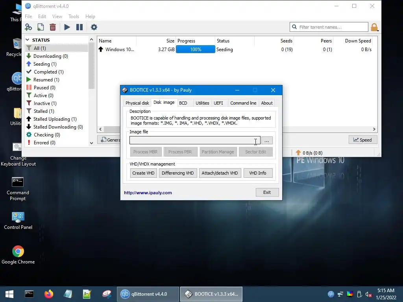Click the Exit button in BOOTICE
Viewport: 403px width, 302px height.
click(x=267, y=192)
